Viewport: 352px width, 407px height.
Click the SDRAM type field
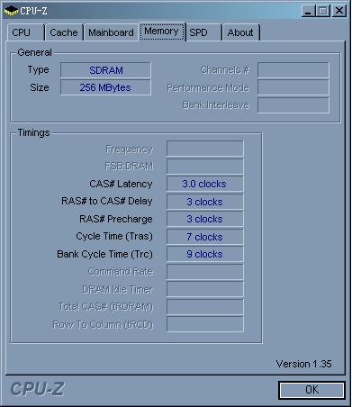pyautogui.click(x=105, y=70)
